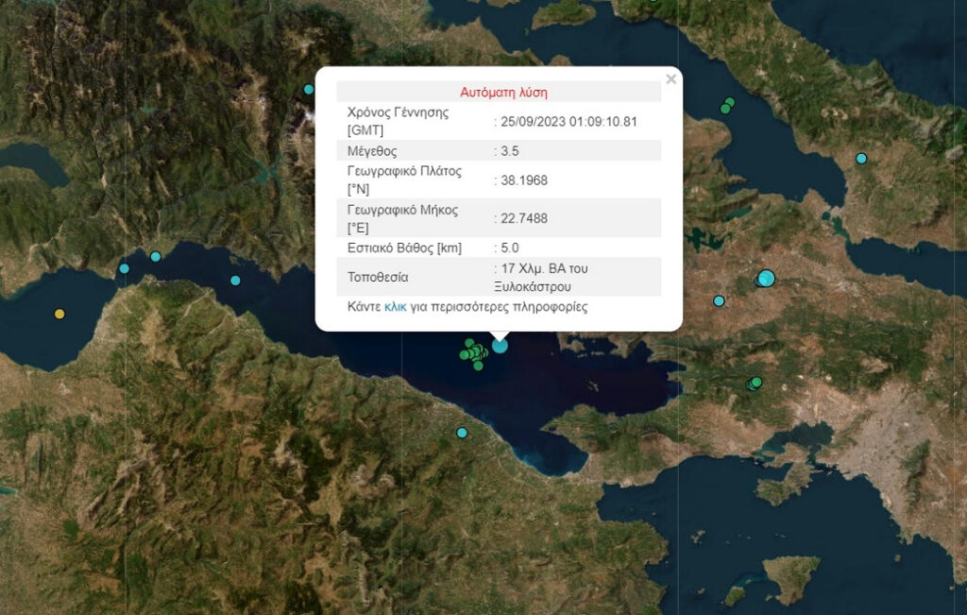Click the latitude value '38.1968'
Viewport: 967px width, 615px height.
point(523,180)
